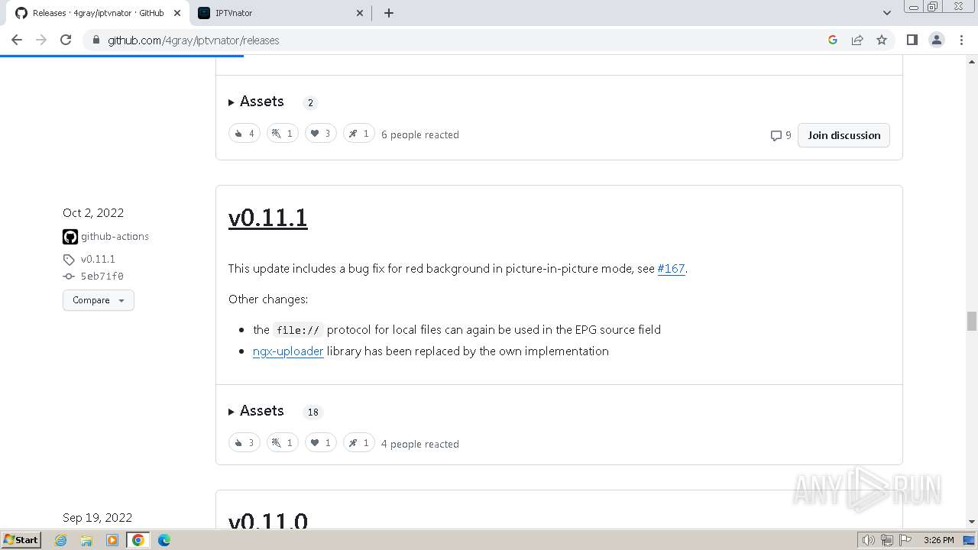Screen dimensions: 978x550
Task: Toggle the heart reaction with count 3
Action: click(321, 134)
